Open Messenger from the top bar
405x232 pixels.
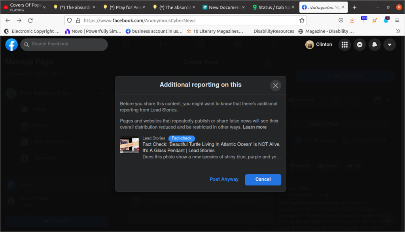360,45
